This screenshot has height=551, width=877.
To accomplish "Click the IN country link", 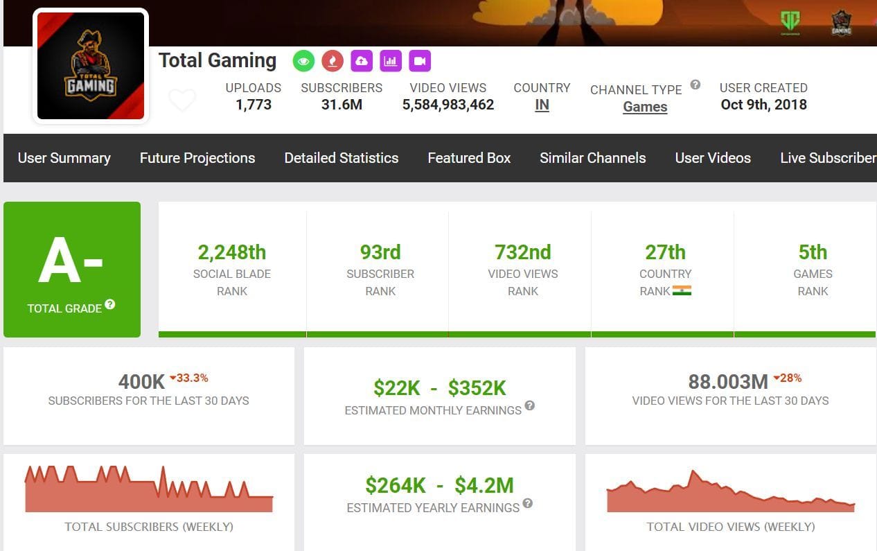I will point(542,107).
